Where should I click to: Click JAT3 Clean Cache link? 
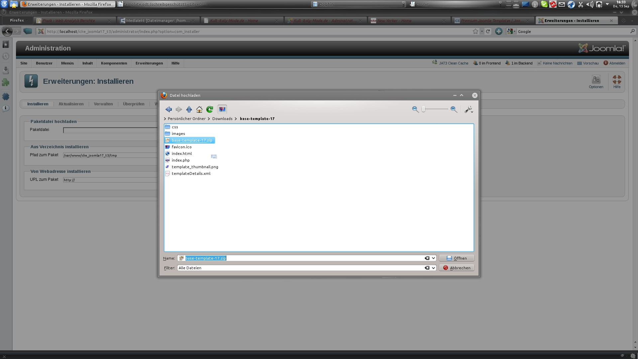point(450,63)
